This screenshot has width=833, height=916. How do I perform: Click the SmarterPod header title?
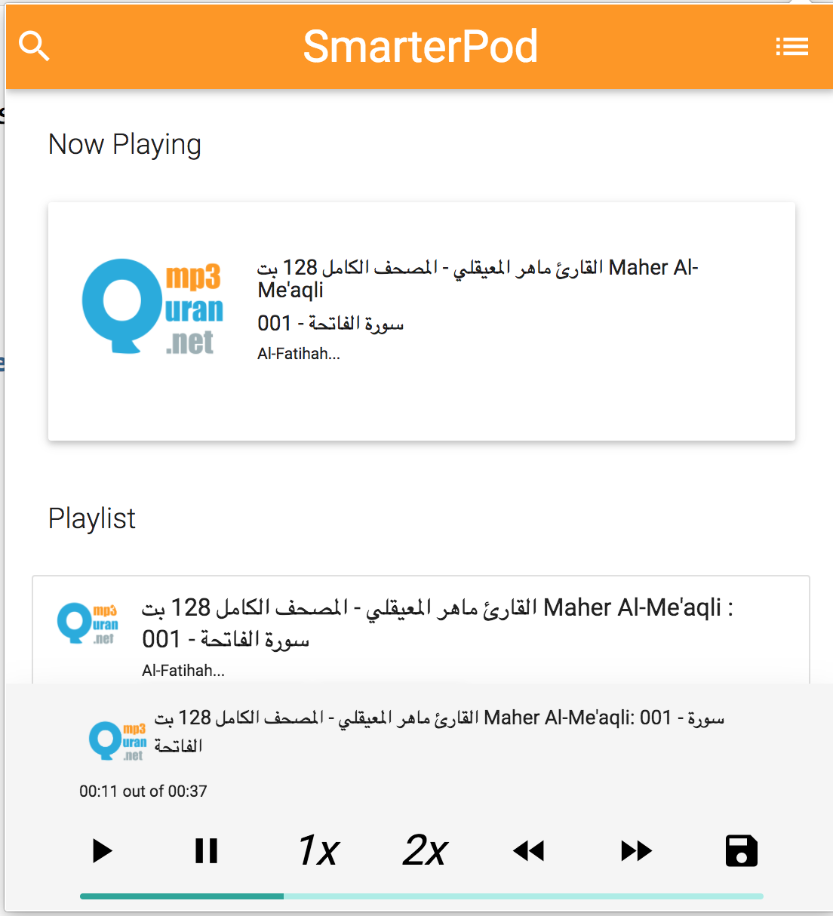click(x=420, y=46)
